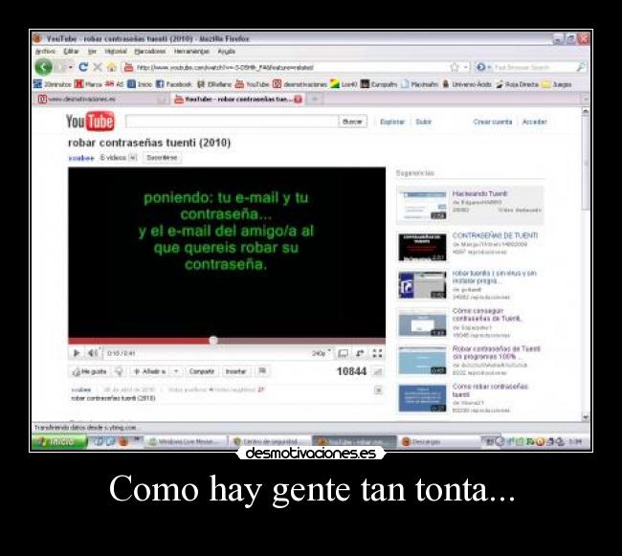Open the Firefox Home page icon
Viewport: 622px width, 556px height.
[x=112, y=67]
